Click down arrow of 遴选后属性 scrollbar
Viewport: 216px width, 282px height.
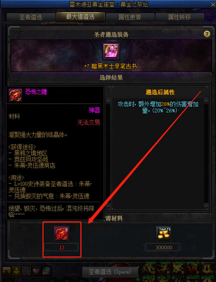206,206
